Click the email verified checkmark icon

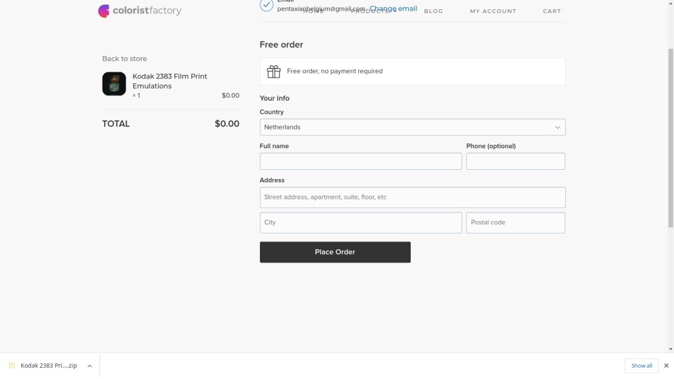[x=267, y=5]
